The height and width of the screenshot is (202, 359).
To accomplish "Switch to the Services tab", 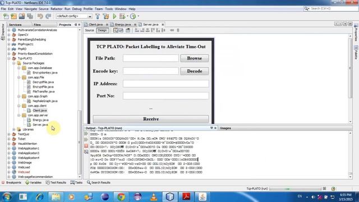I will tap(15, 25).
